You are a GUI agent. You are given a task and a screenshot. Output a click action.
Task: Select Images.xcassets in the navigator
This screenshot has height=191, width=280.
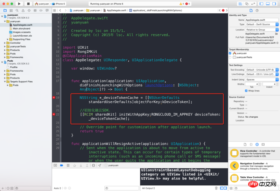click(22, 32)
